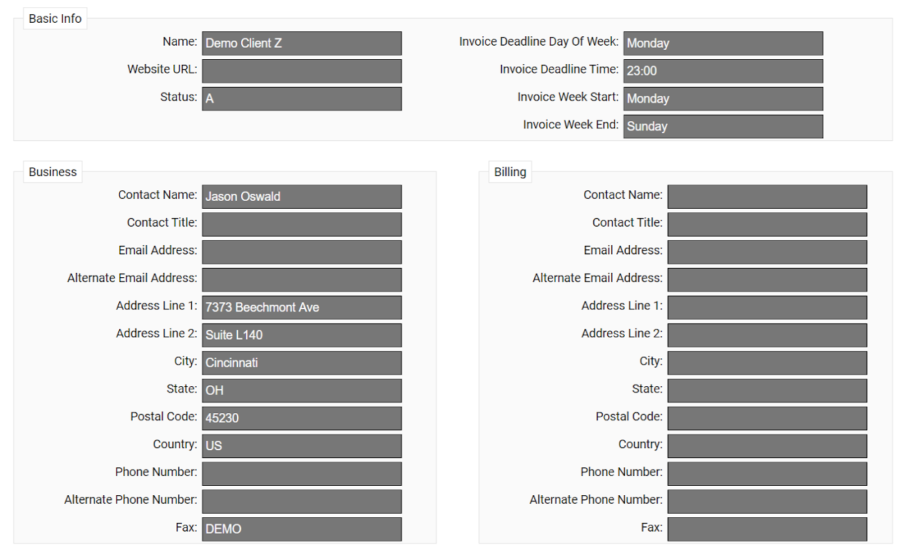913x545 pixels.
Task: Edit Business Address Line 2 Suite L140
Action: (302, 335)
